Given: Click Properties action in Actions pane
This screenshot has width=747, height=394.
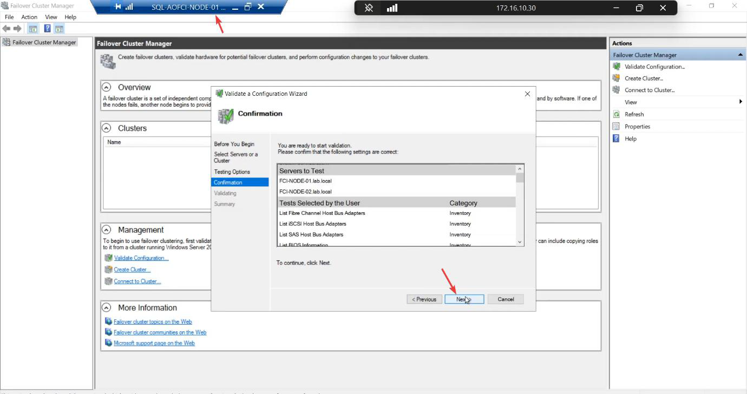Looking at the screenshot, I should [x=638, y=126].
